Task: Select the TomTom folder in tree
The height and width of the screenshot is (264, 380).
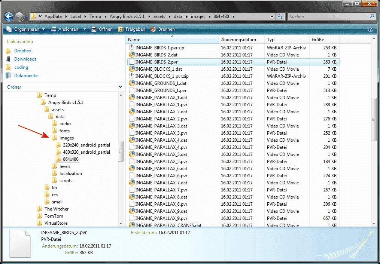Action: 54,216
